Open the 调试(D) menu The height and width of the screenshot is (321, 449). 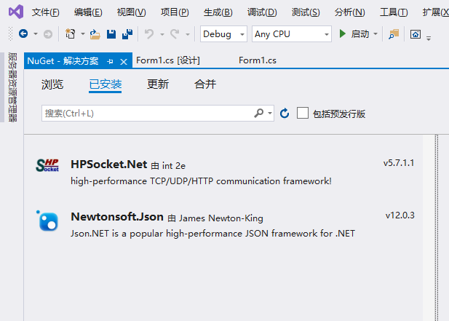click(262, 12)
